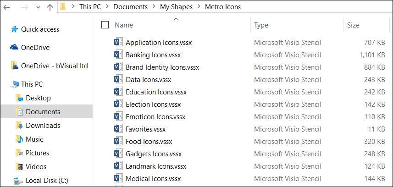Open Music in navigation pane

click(x=34, y=139)
